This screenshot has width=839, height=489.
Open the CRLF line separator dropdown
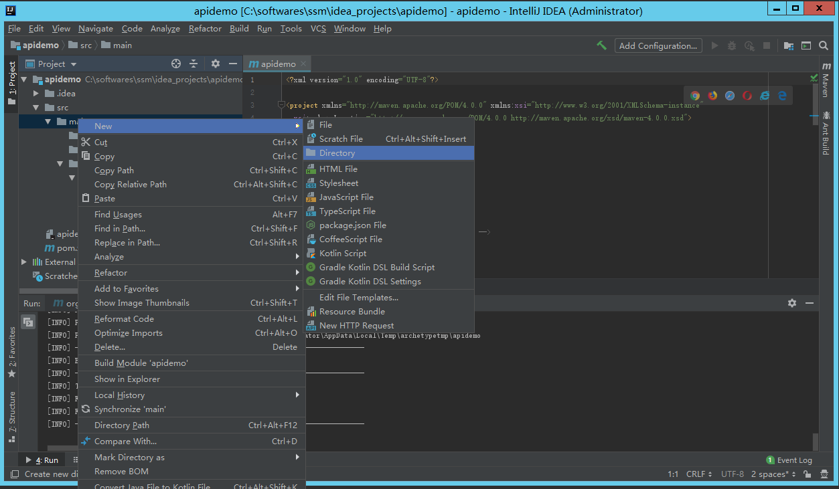click(699, 474)
